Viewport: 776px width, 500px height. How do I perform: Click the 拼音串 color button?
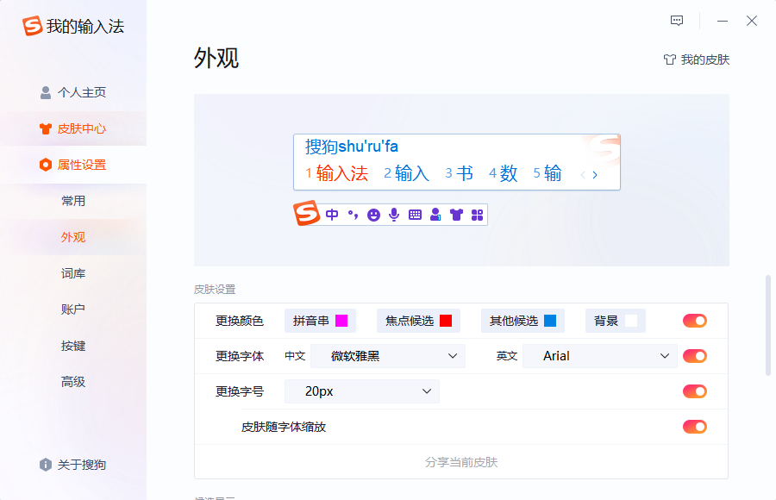coord(320,321)
